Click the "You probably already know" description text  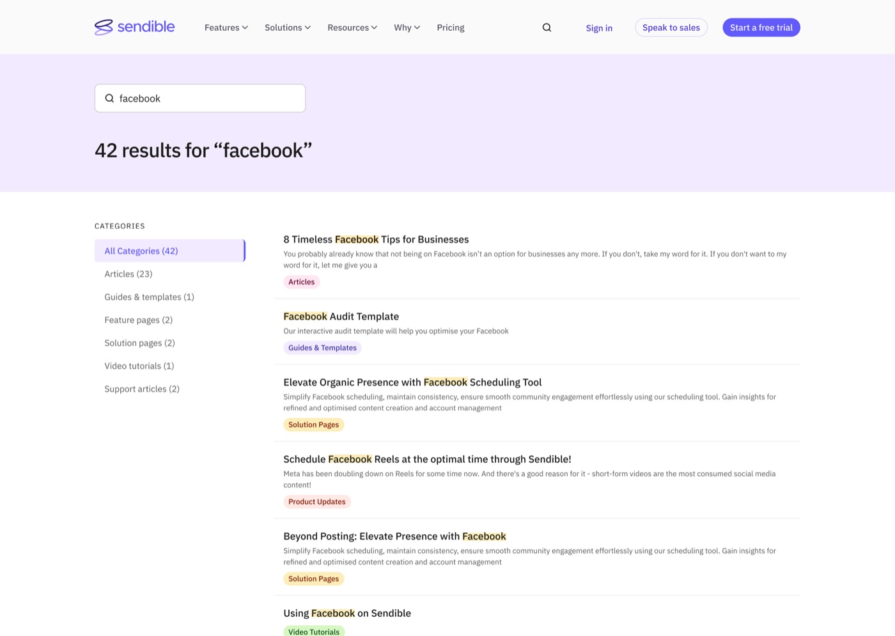click(x=535, y=260)
